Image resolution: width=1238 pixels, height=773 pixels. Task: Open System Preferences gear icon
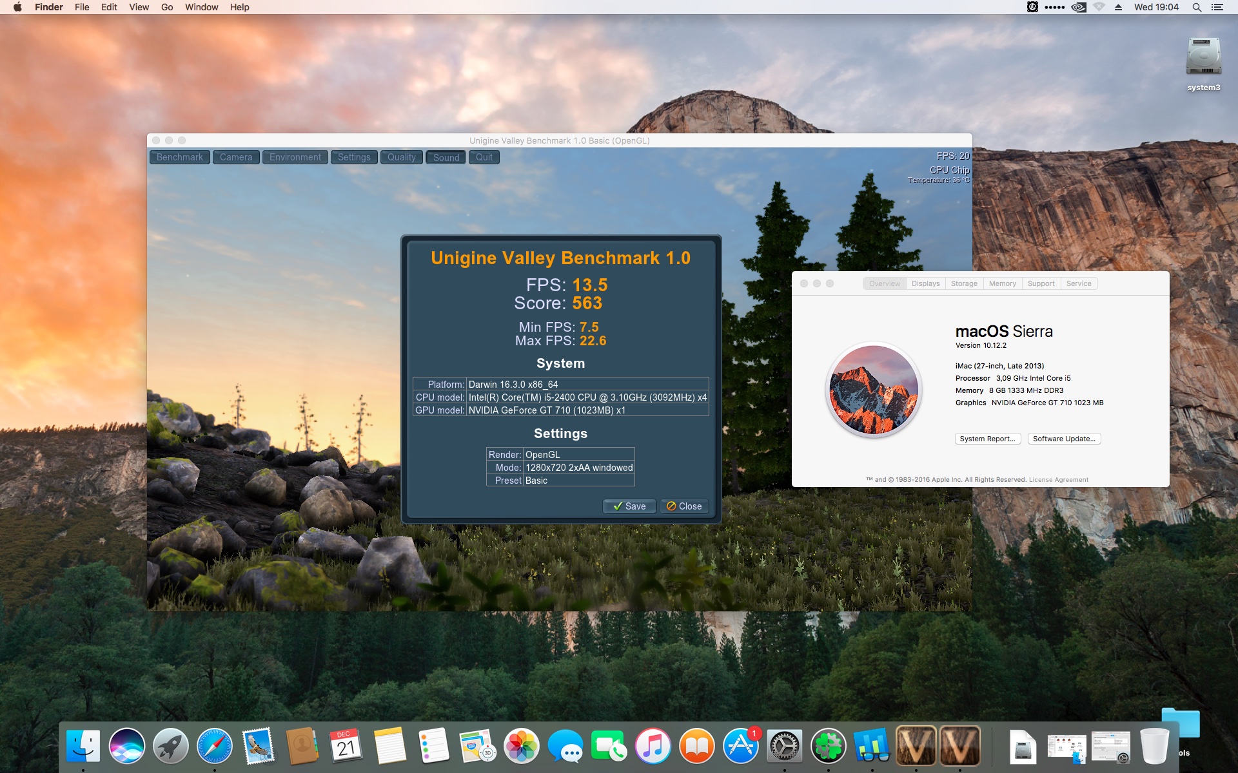[784, 746]
